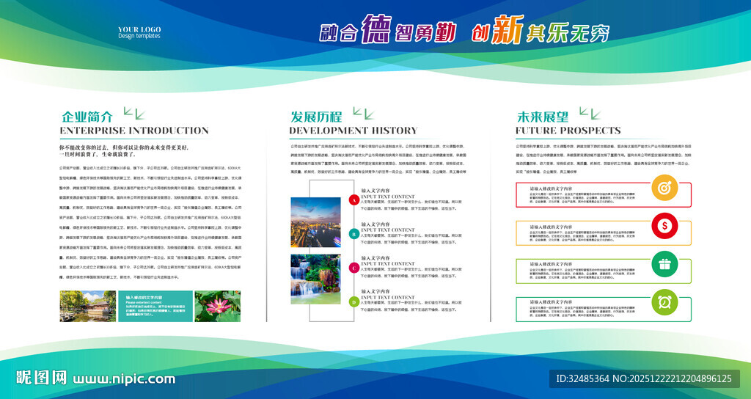Select the red circle marker A
Viewport: 751px width, 399px height.
pos(353,199)
